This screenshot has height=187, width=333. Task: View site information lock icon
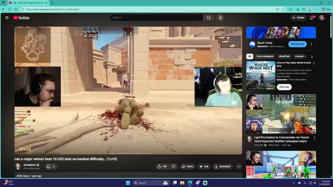pos(23,9)
